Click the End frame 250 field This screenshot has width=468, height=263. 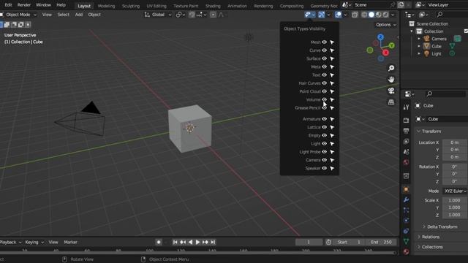click(382, 243)
